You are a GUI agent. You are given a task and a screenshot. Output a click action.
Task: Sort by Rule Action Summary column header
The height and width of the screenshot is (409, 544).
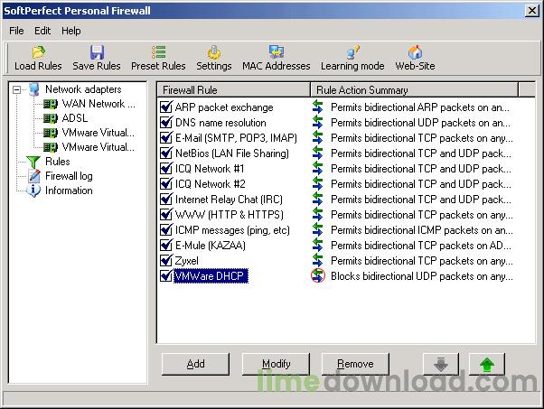click(x=415, y=90)
